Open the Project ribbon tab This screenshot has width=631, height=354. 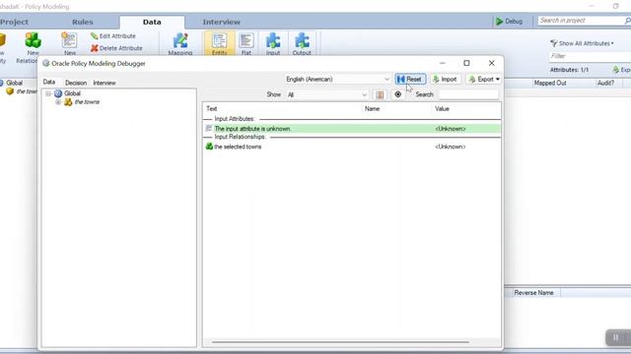point(14,22)
